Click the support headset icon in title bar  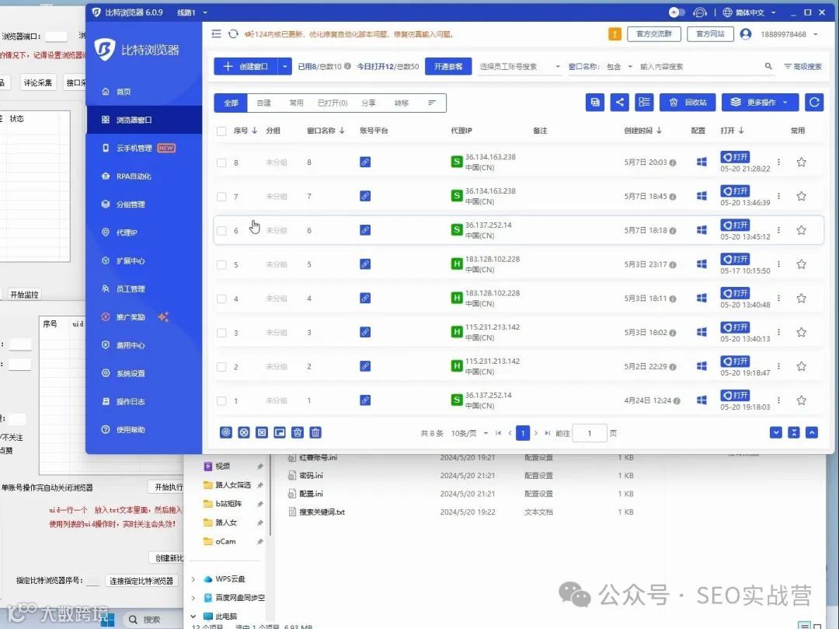[x=700, y=12]
